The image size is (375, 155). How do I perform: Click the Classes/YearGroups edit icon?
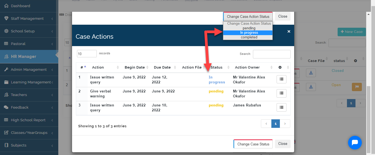[x=6, y=133]
